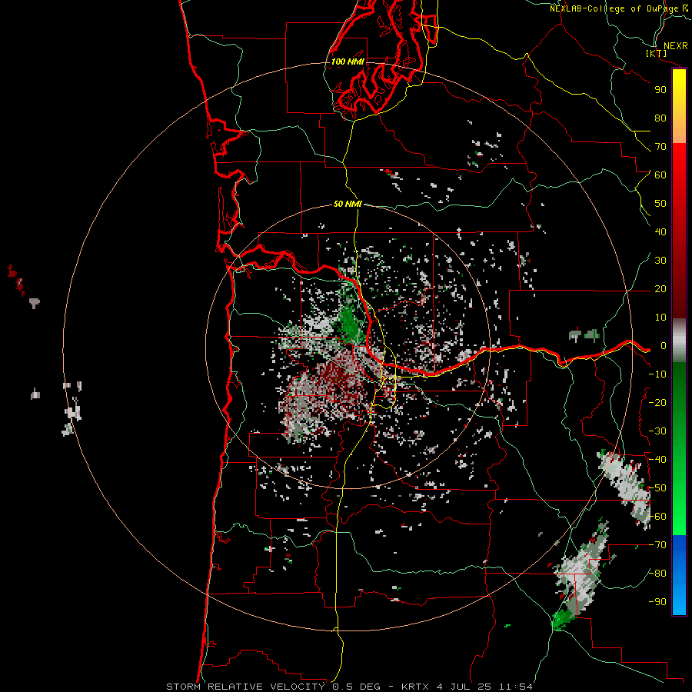This screenshot has height=692, width=692.
Task: Click the 40 value on velocity scale
Action: pyautogui.click(x=660, y=232)
